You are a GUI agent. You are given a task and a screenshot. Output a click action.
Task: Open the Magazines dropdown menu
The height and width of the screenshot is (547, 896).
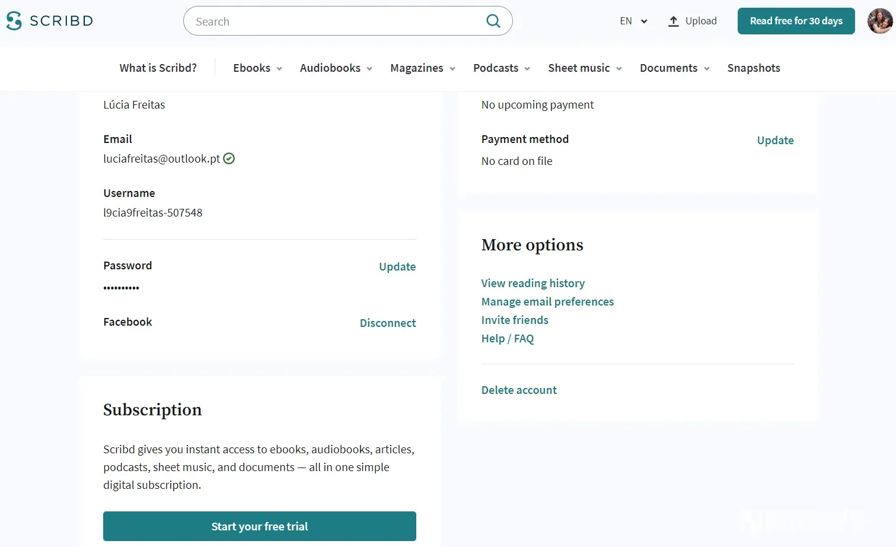pos(422,68)
